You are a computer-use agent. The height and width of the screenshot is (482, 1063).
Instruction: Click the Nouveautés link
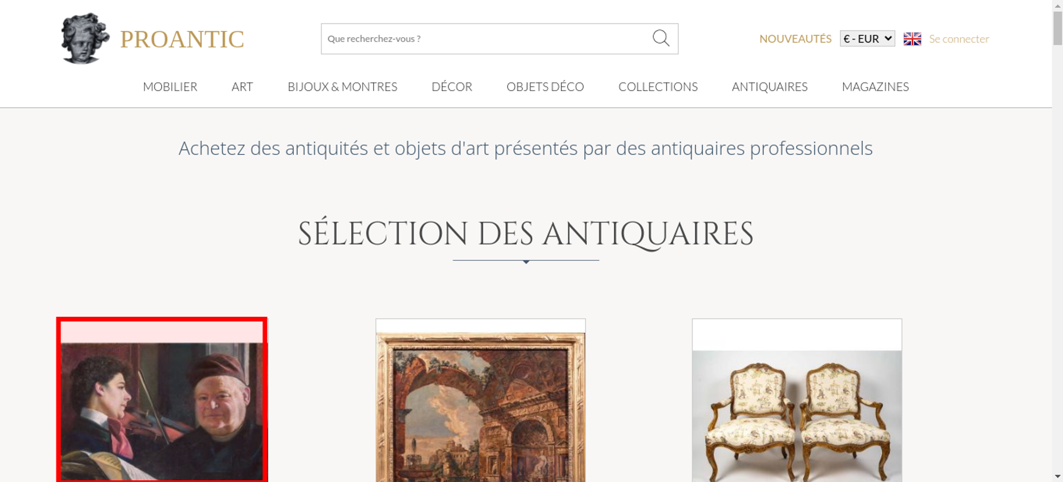point(795,39)
